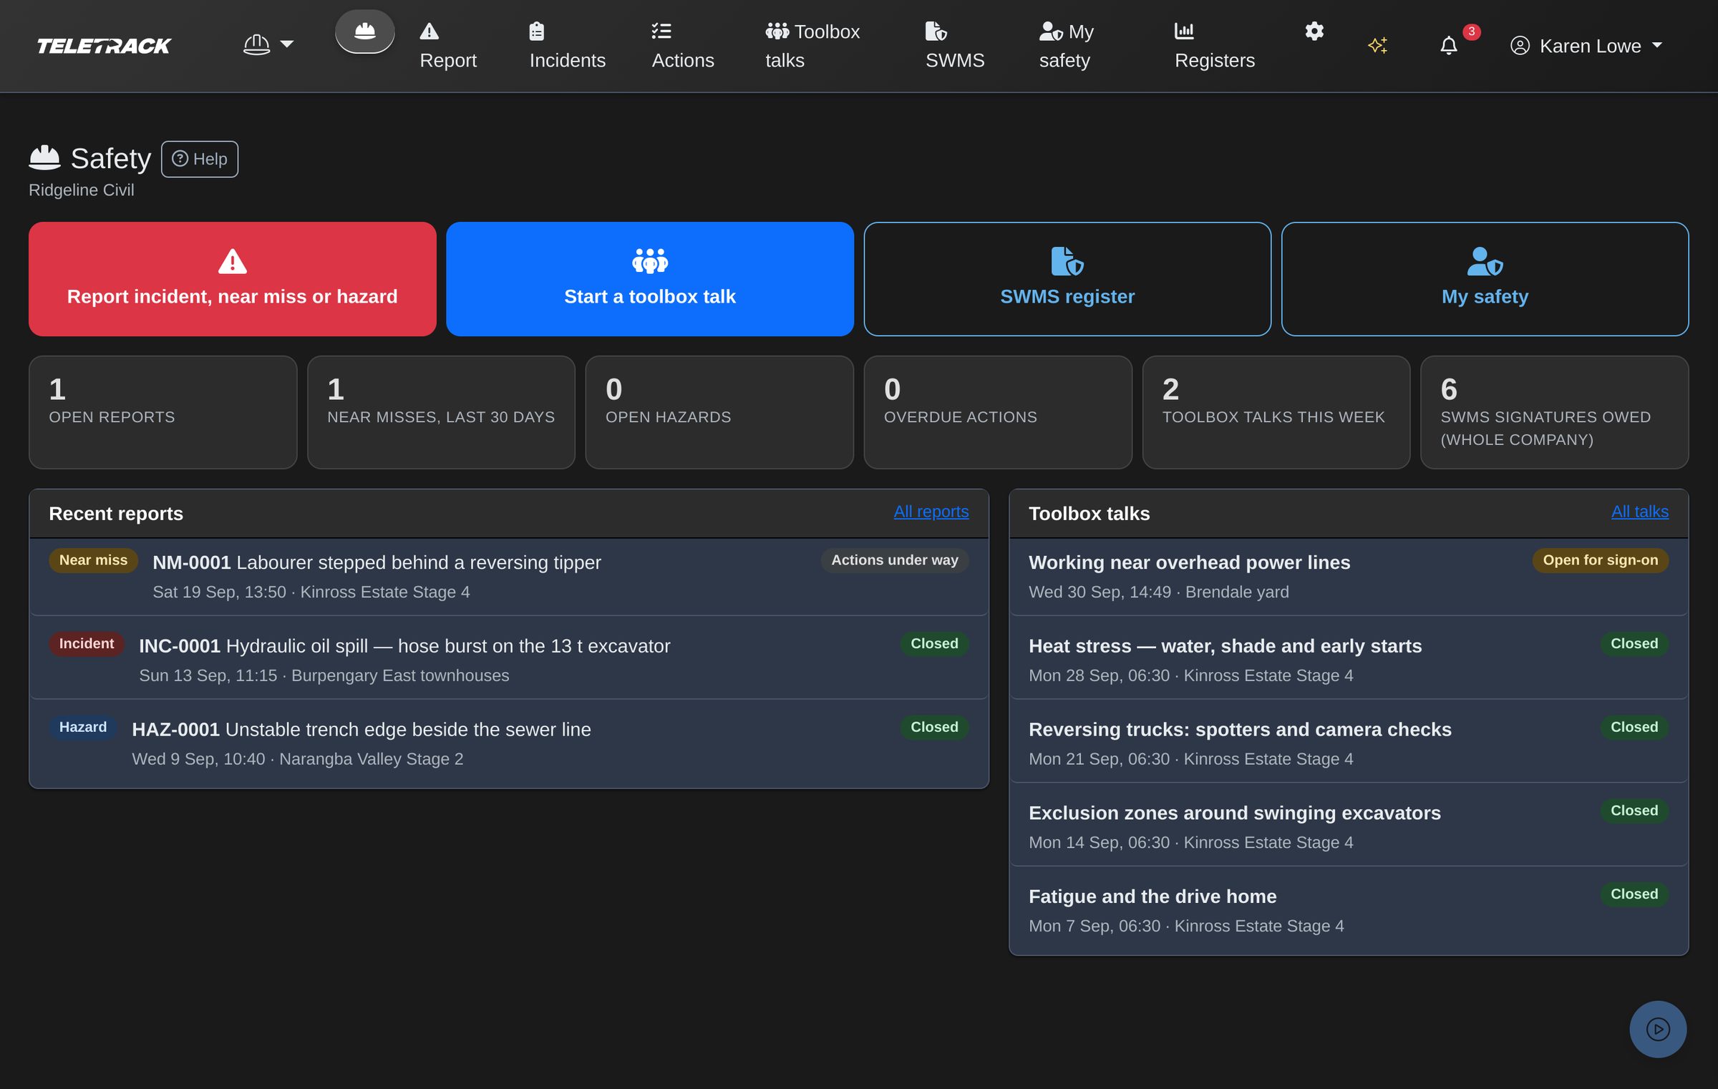Open the SWMS register tile
The image size is (1718, 1089).
1067,279
